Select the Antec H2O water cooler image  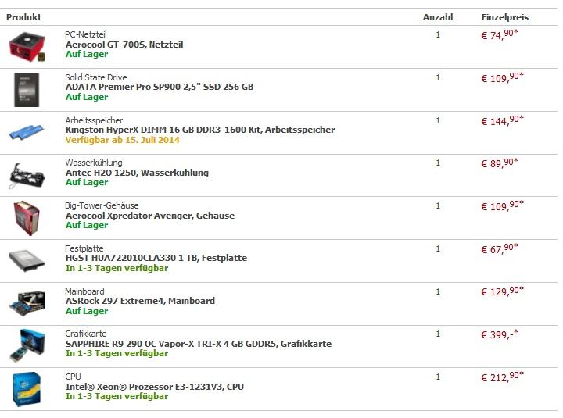(27, 174)
